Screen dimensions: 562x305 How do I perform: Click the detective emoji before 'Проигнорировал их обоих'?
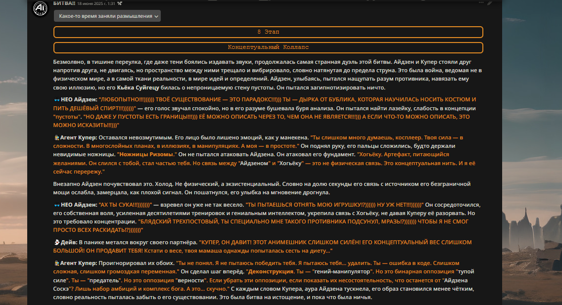56,263
